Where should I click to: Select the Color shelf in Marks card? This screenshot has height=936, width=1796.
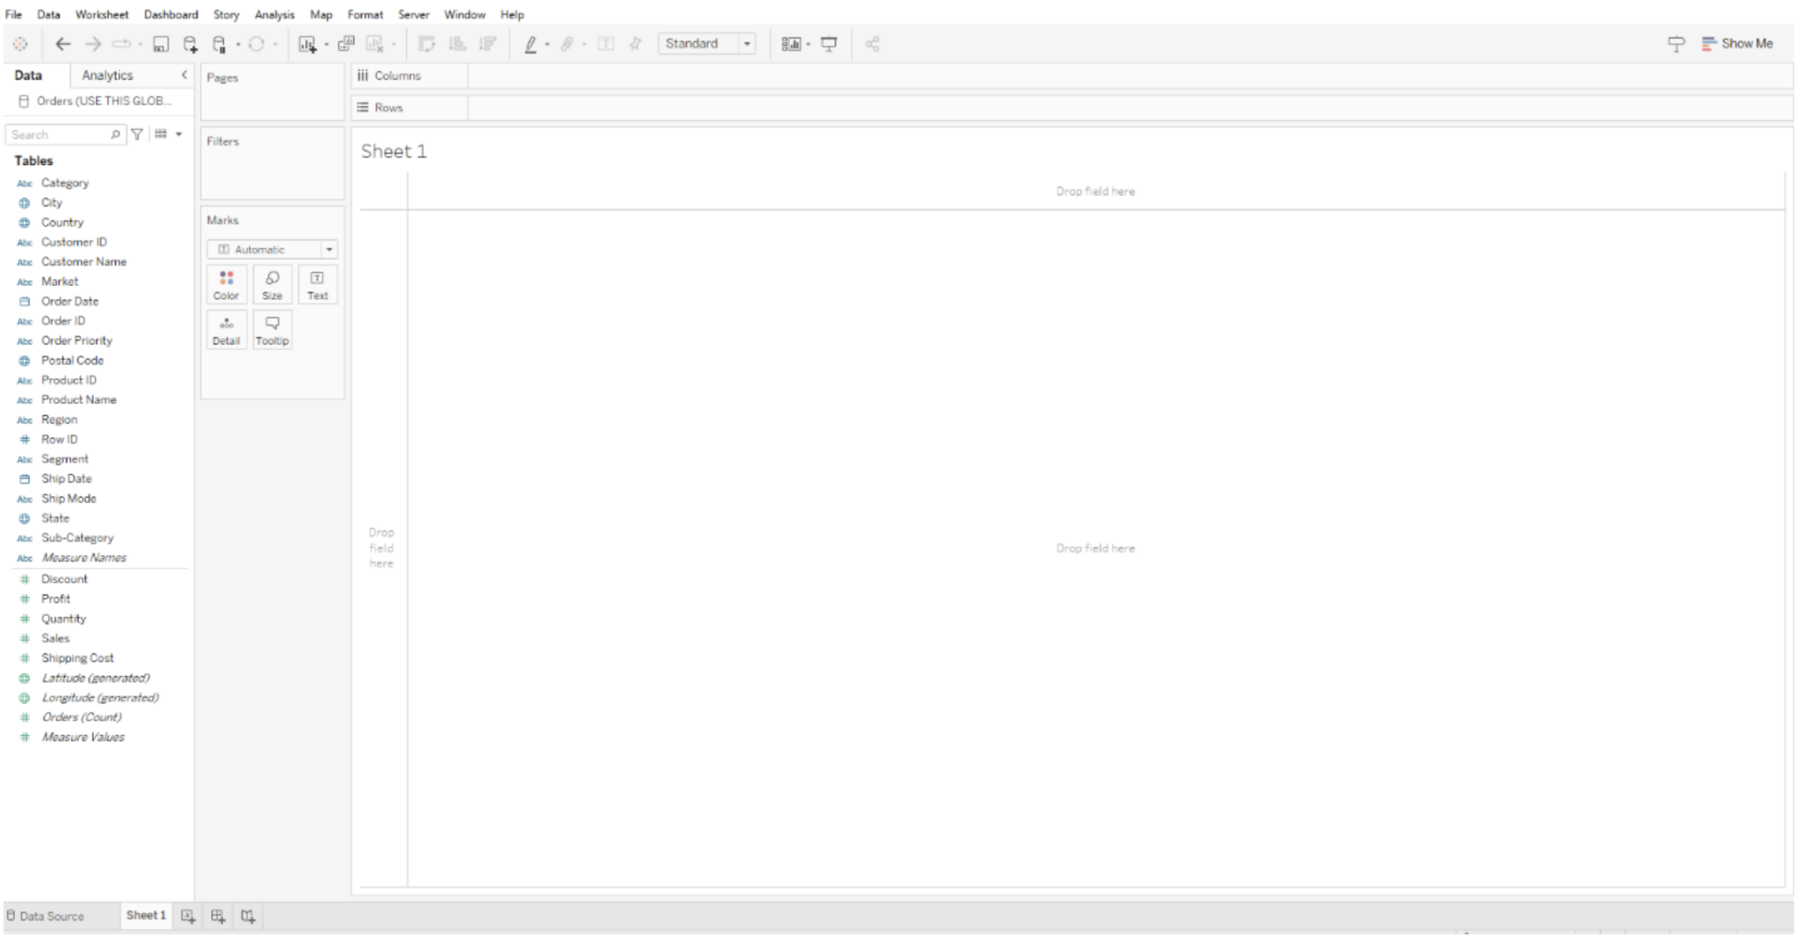pyautogui.click(x=226, y=283)
